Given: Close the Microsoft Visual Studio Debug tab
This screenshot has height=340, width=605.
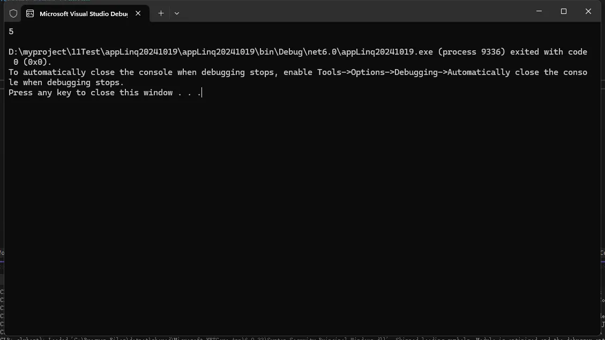Looking at the screenshot, I should (x=138, y=13).
